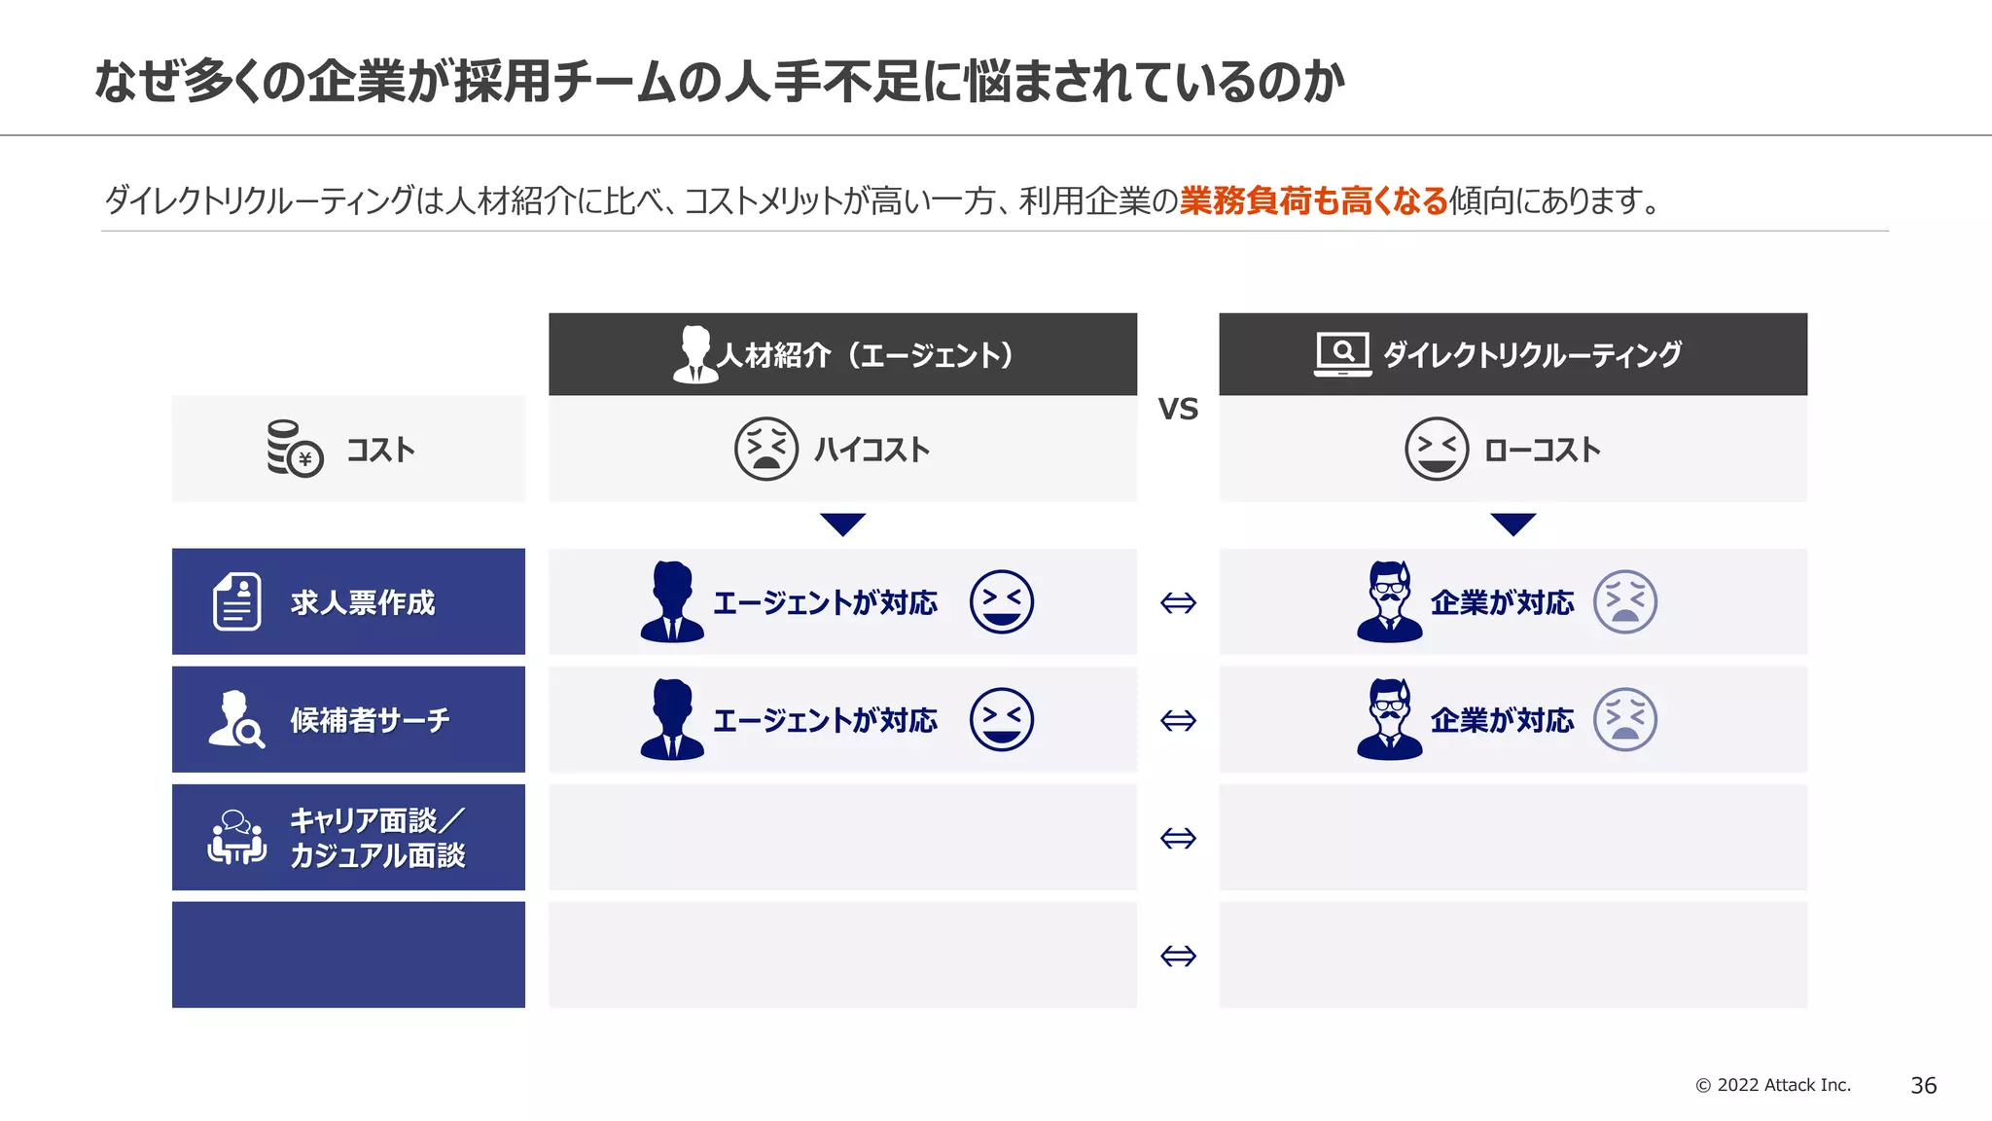Viewport: 1992px width, 1121px height.
Task: Click the bearded company man in 求人票作成 row
Action: click(x=1390, y=601)
